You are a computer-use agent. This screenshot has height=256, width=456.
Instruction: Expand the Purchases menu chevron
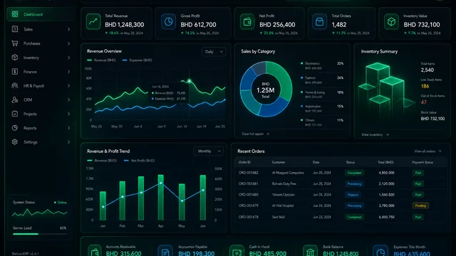68,43
